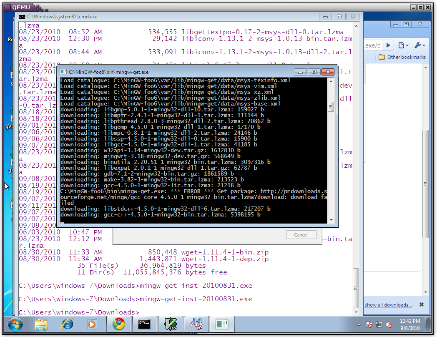Open the Chrome page menu dropdown
The width and height of the screenshot is (437, 337).
tap(403, 45)
